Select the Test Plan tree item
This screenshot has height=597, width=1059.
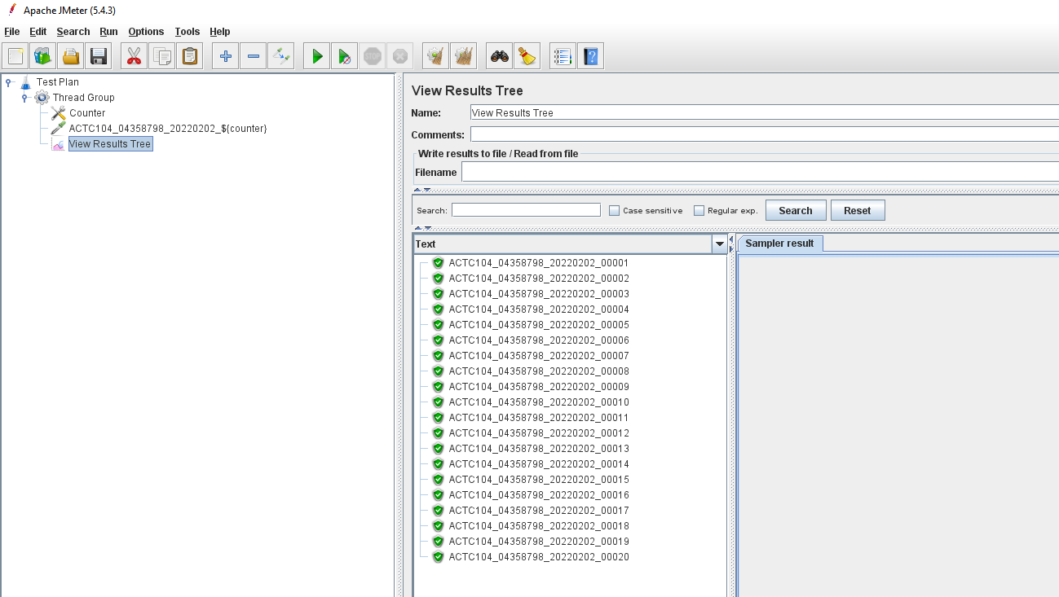tap(58, 82)
